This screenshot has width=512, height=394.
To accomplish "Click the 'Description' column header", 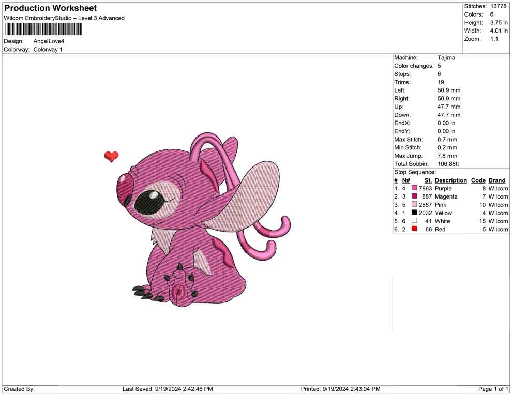I will [450, 180].
